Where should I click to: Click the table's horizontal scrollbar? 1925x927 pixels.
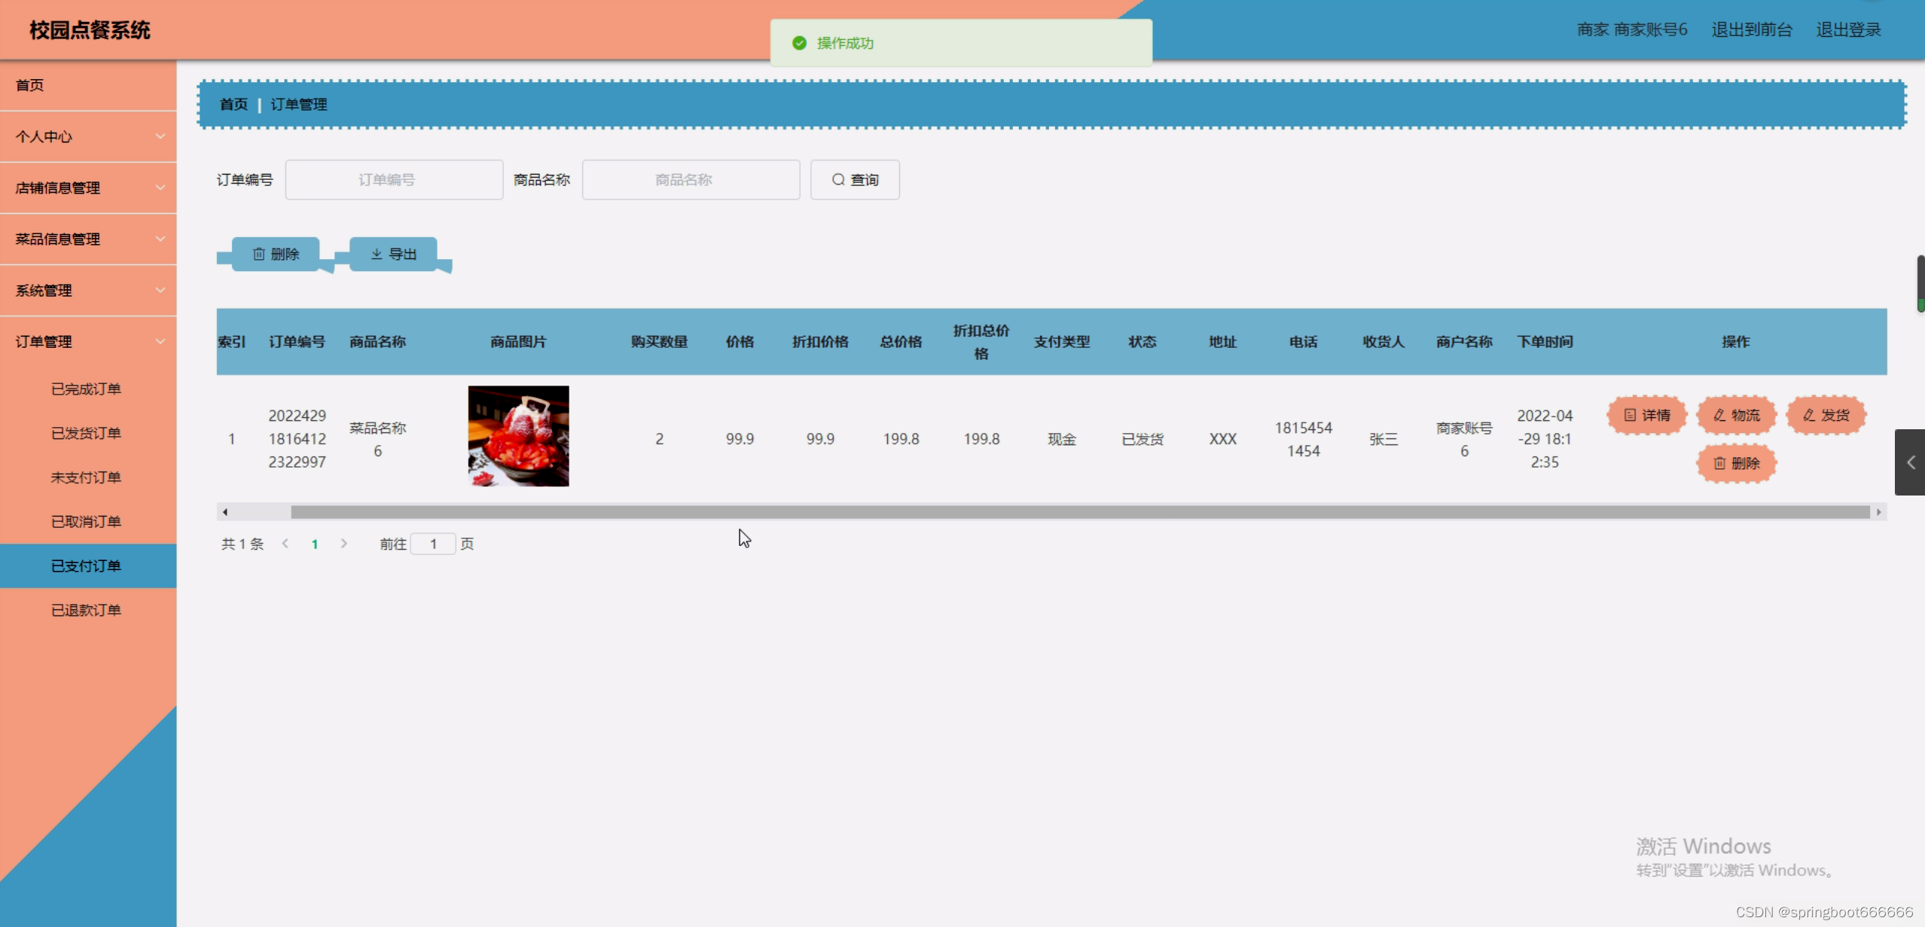coord(1079,512)
